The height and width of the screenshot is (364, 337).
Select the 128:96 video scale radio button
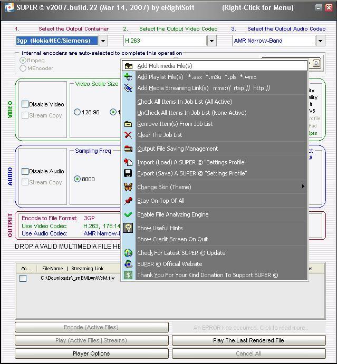click(77, 112)
